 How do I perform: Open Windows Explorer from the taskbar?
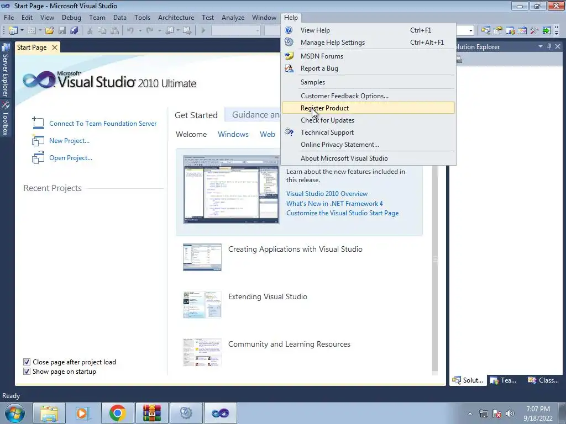(x=49, y=413)
